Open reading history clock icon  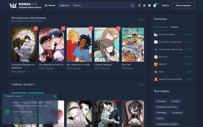pos(139,6)
